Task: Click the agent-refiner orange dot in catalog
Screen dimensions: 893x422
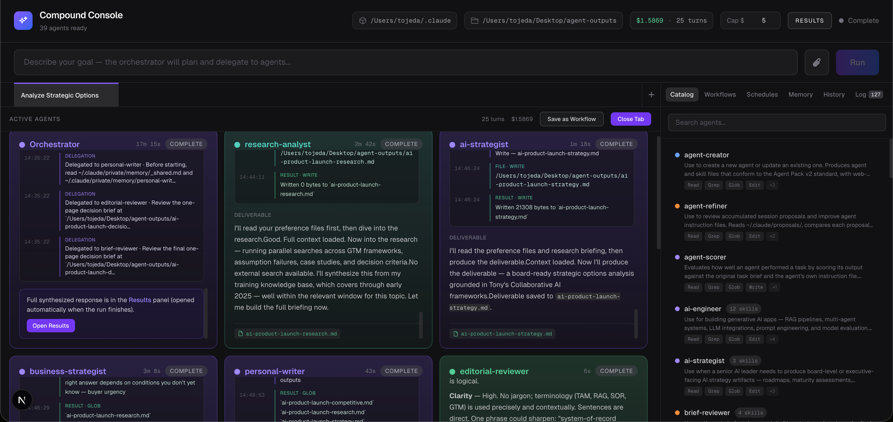Action: [x=677, y=206]
